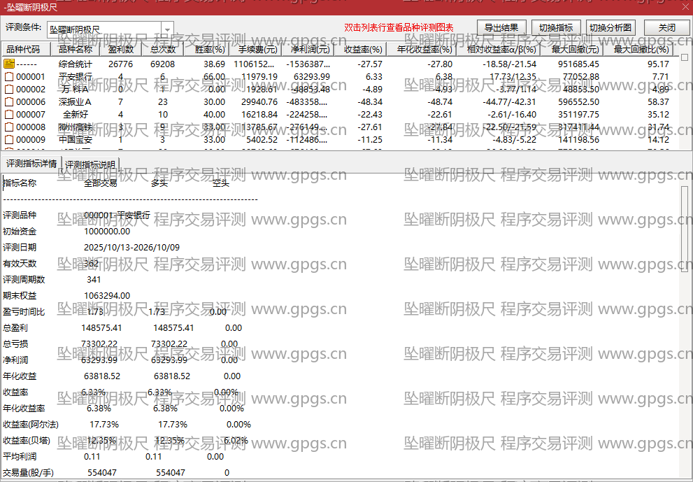Sort by the 手续费(元) column header
Screen dimensions: 693x482
click(x=257, y=49)
